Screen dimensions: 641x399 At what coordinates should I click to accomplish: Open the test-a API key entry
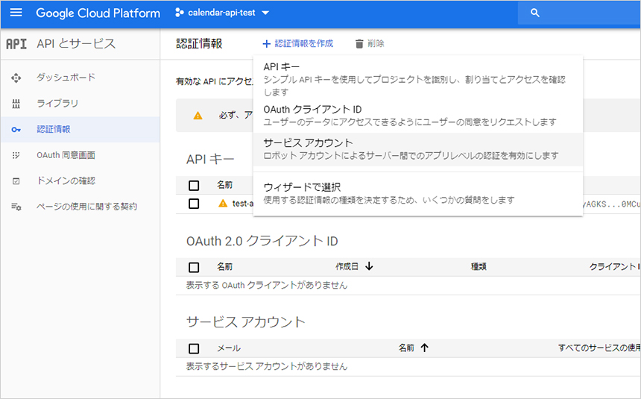242,204
